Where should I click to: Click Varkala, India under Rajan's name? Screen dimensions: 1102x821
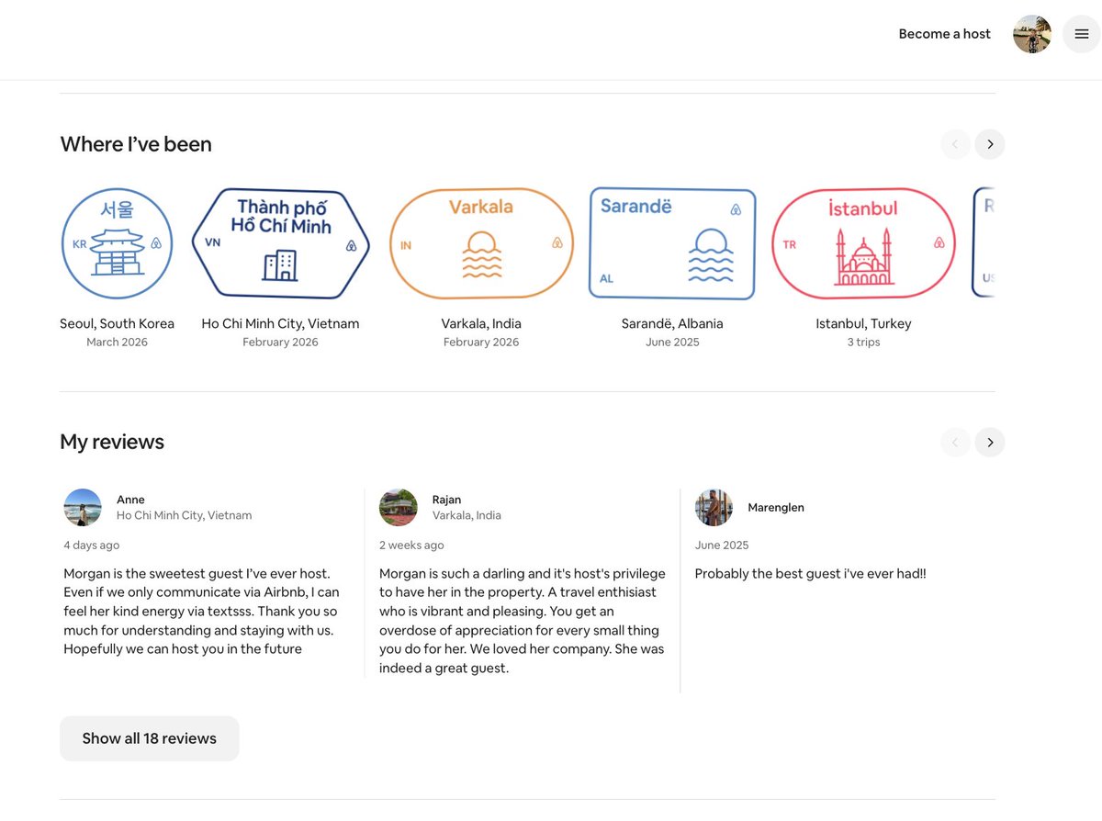coord(467,515)
